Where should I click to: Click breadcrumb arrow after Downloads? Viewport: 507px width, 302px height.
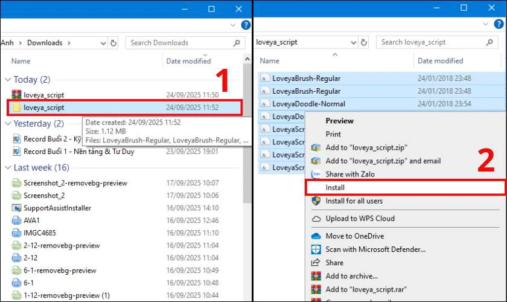[69, 43]
